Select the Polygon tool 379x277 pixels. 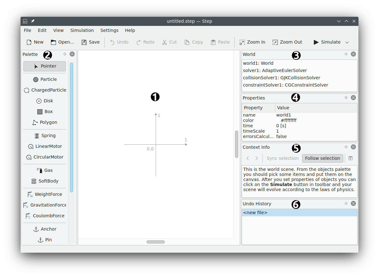coord(45,122)
